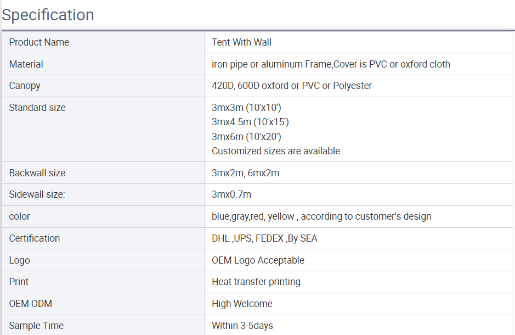Select the Backwall size value 3mx2m, 6mx2m
This screenshot has height=335, width=515.
tap(245, 173)
